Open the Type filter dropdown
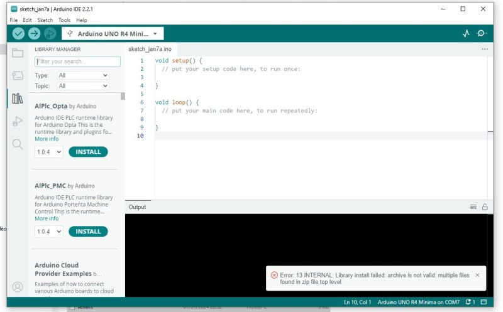 pos(83,75)
